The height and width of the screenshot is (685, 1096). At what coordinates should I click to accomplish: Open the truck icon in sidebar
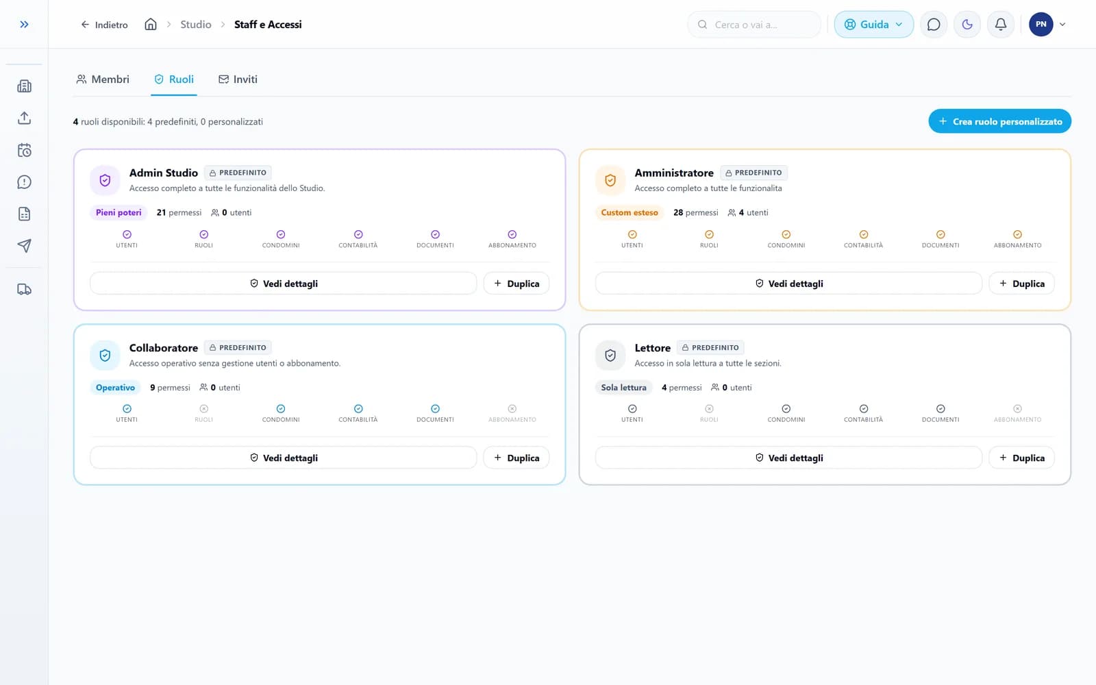tap(24, 290)
